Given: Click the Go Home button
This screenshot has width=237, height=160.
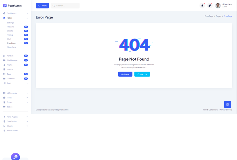Looking at the screenshot, I should pyautogui.click(x=125, y=74).
